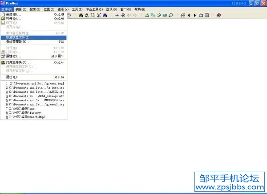Click the black right triangle toolbar arrow

tap(194, 15)
